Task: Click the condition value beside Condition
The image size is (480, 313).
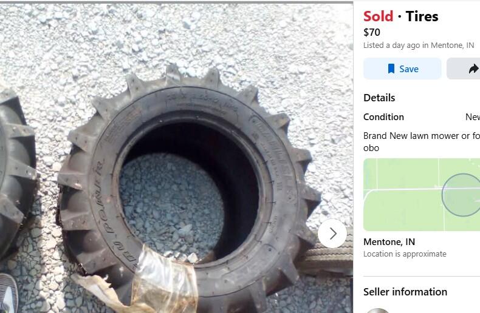Action: [473, 116]
